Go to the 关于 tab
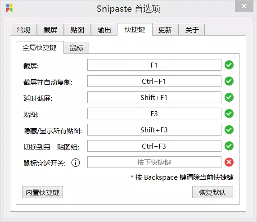The width and height of the screenshot is (257, 222). coord(192,30)
